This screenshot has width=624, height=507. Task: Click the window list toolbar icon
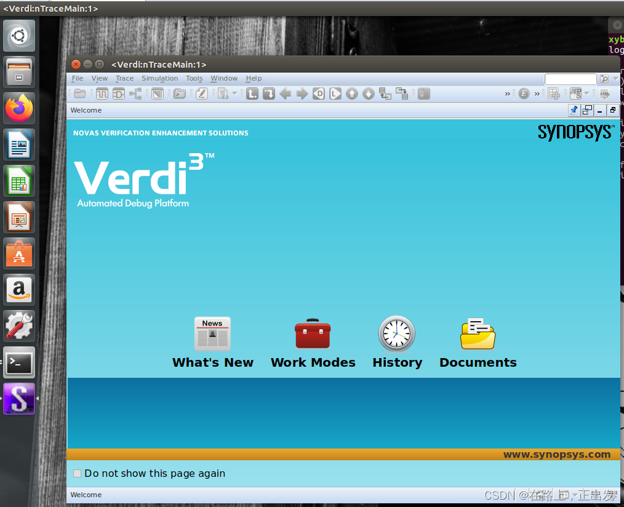(158, 94)
